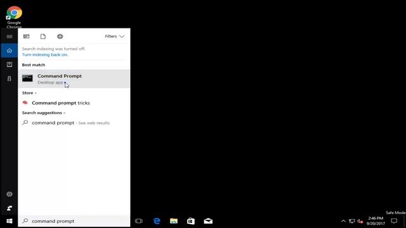Image resolution: width=406 pixels, height=228 pixels.
Task: Open Command prompt tricks store result
Action: tap(74, 103)
